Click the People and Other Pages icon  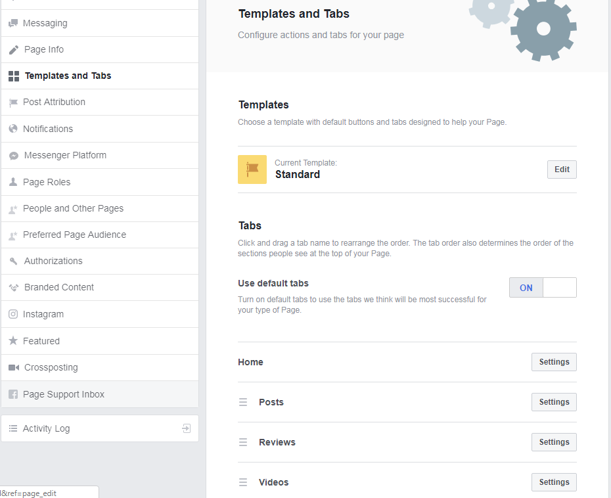point(13,210)
